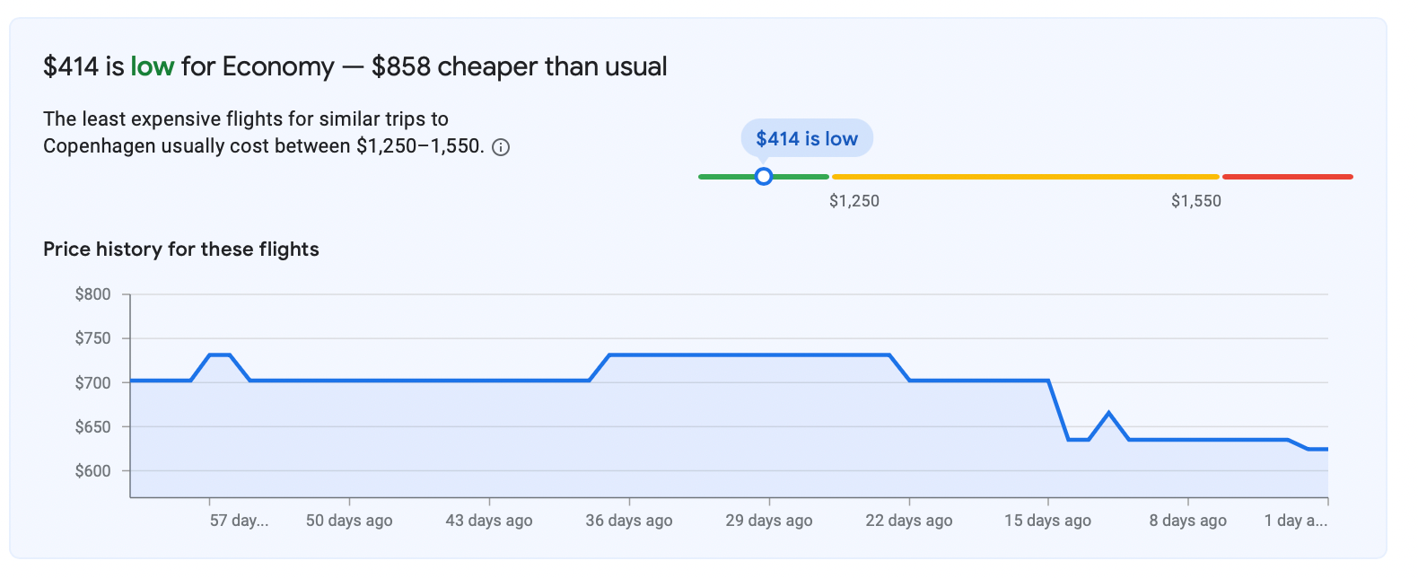Click the info icon beside the price range text

502,147
